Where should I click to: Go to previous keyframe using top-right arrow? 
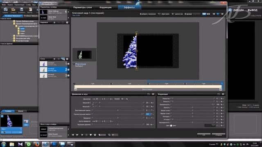[x=214, y=14]
